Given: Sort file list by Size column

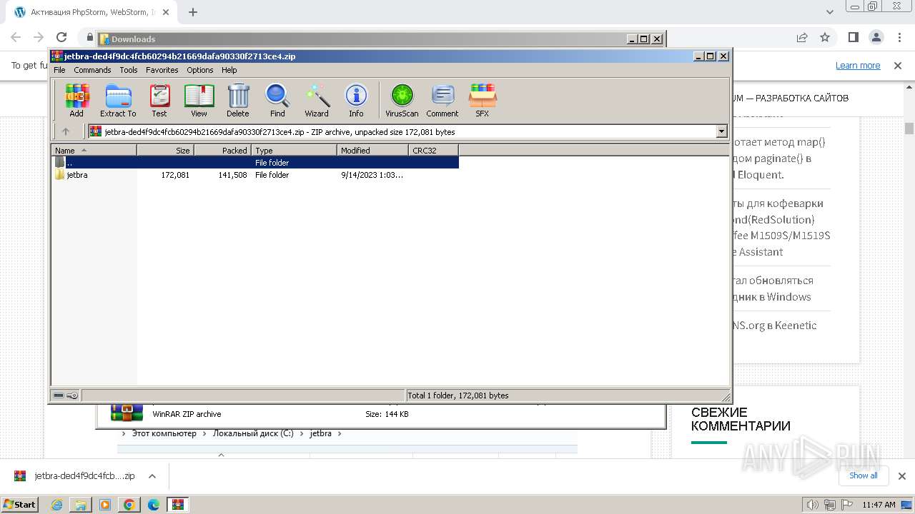Looking at the screenshot, I should (x=165, y=150).
